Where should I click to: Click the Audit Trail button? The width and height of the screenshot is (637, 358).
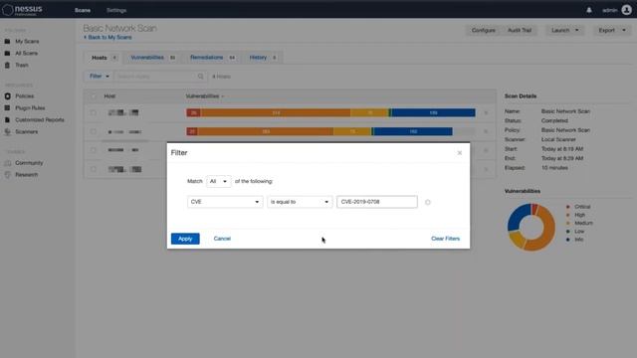[x=520, y=30]
